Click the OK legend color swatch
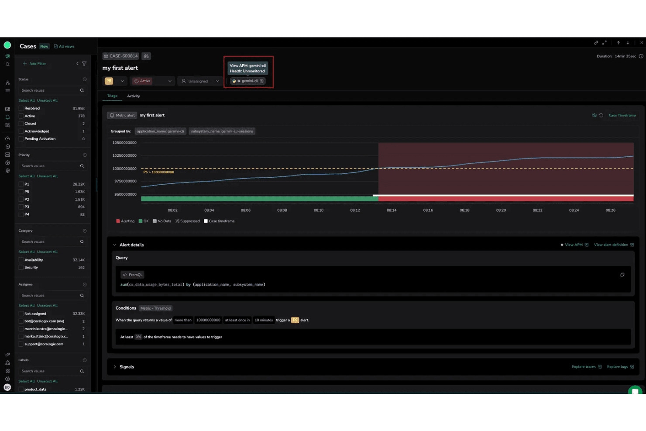Screen dimensions: 646x431 pos(141,221)
